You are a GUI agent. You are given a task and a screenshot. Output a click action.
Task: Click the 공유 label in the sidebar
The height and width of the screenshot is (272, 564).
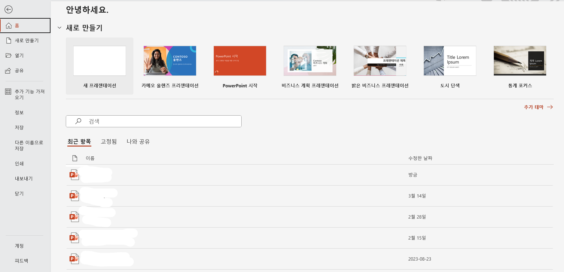tap(19, 71)
